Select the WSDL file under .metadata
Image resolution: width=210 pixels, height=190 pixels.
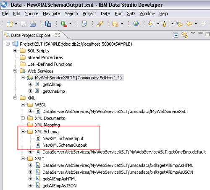(x=115, y=112)
